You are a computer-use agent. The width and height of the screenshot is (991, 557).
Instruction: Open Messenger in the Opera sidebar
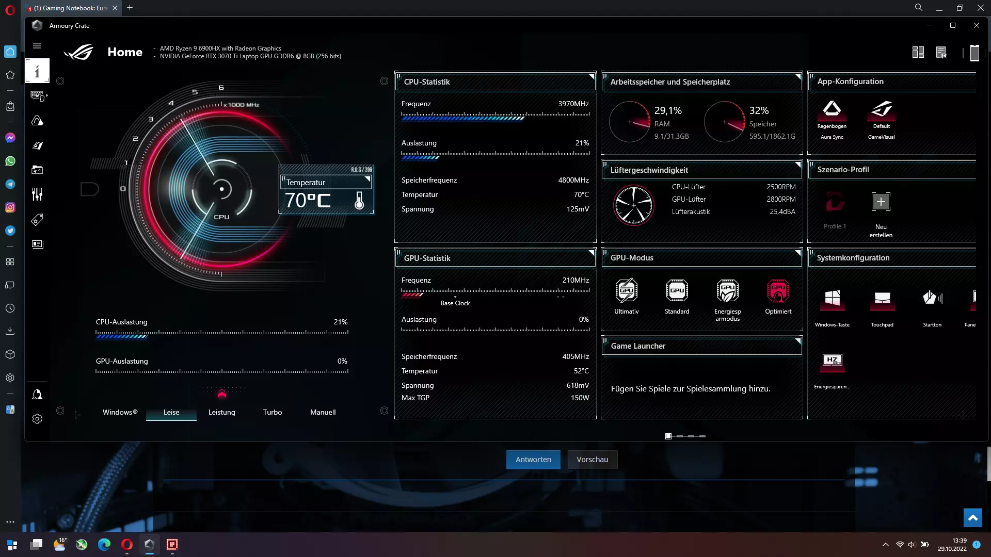coord(10,138)
